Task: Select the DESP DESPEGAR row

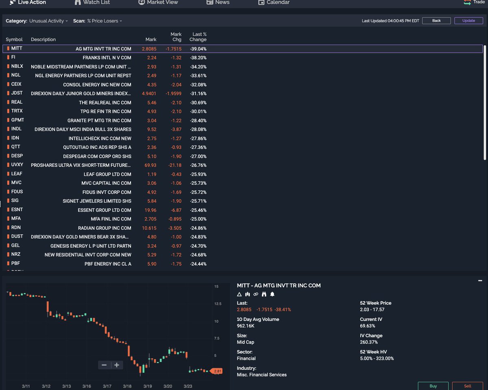Action: tap(243, 156)
